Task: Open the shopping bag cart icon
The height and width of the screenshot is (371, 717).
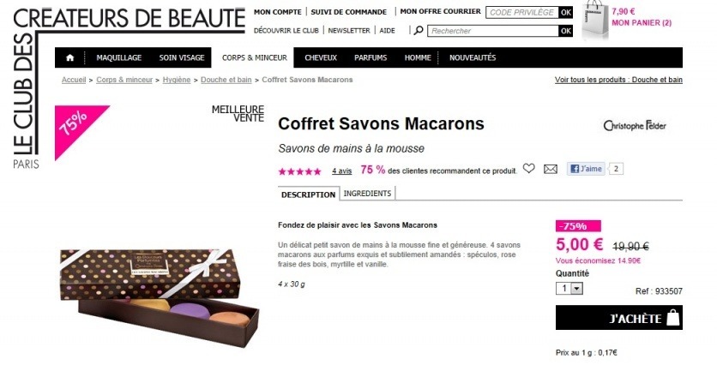Action: pyautogui.click(x=595, y=20)
